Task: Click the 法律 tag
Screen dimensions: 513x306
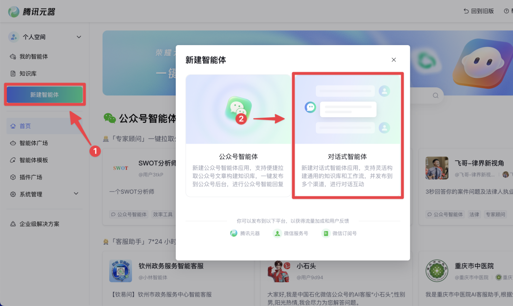Action: tap(474, 214)
